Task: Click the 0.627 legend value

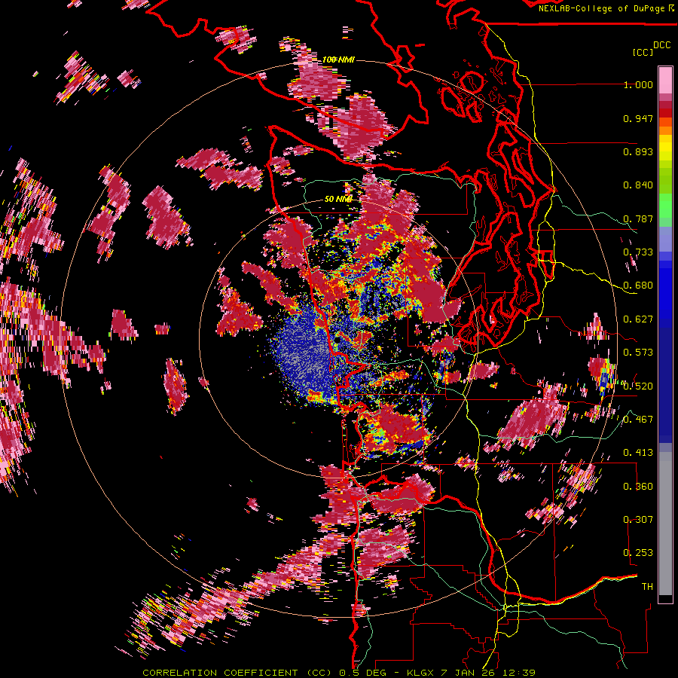Action: 638,319
